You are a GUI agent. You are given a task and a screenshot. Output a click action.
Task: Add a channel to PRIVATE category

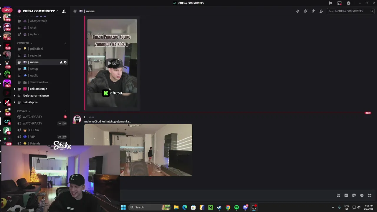pyautogui.click(x=65, y=111)
